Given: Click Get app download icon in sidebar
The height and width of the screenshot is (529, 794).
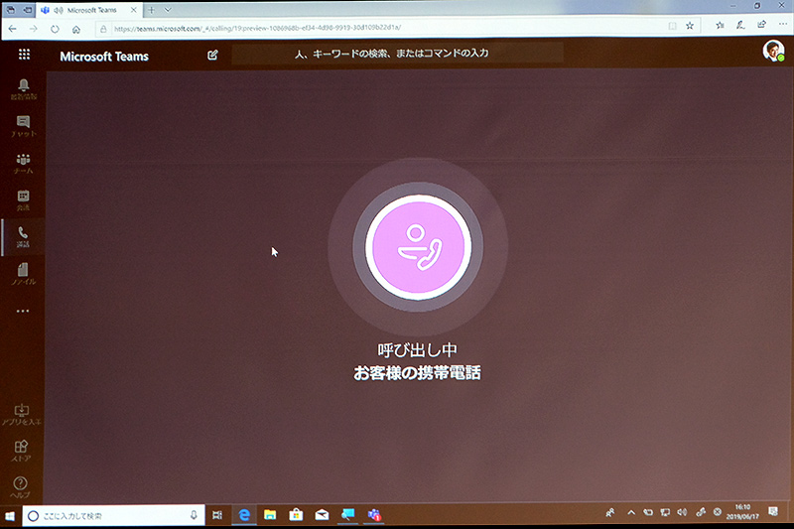Looking at the screenshot, I should pyautogui.click(x=22, y=415).
